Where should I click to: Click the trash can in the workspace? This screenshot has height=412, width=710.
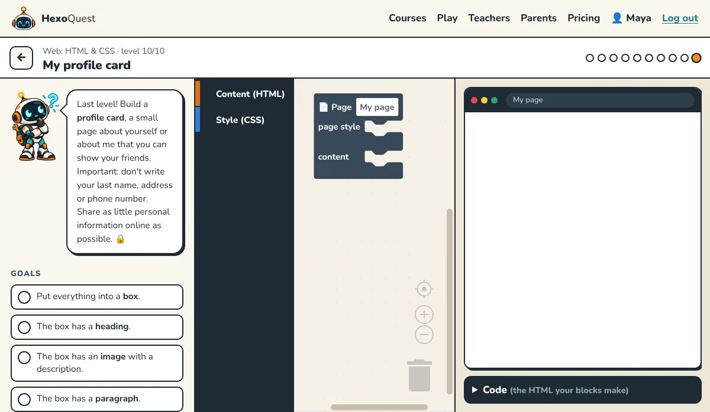[x=419, y=375]
